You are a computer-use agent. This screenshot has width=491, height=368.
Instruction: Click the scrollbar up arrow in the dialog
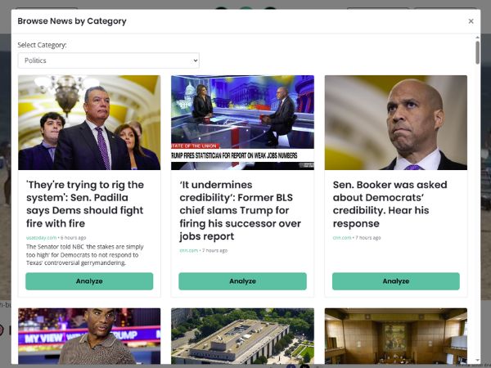click(477, 38)
